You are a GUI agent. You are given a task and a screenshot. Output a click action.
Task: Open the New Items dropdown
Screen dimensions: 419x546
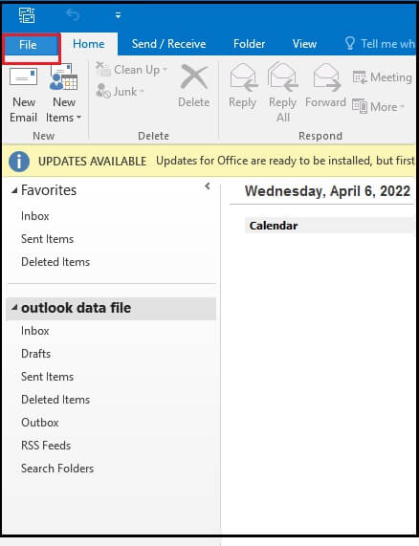[64, 95]
